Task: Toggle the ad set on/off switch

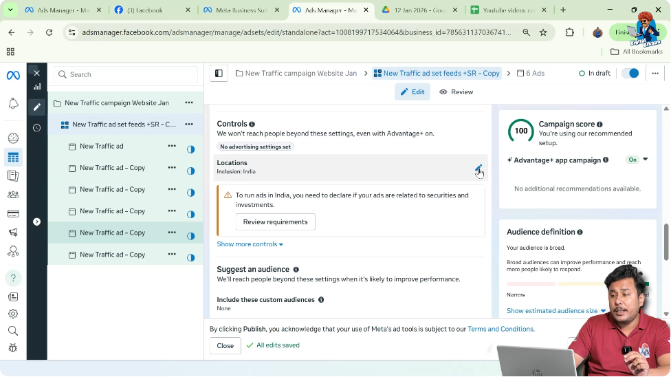Action: tap(630, 74)
